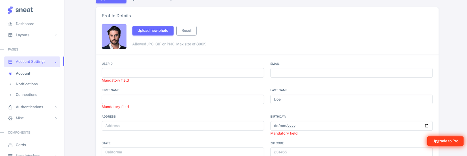Collapse the Account Settings menu chevron
This screenshot has width=467, height=156.
tap(56, 62)
